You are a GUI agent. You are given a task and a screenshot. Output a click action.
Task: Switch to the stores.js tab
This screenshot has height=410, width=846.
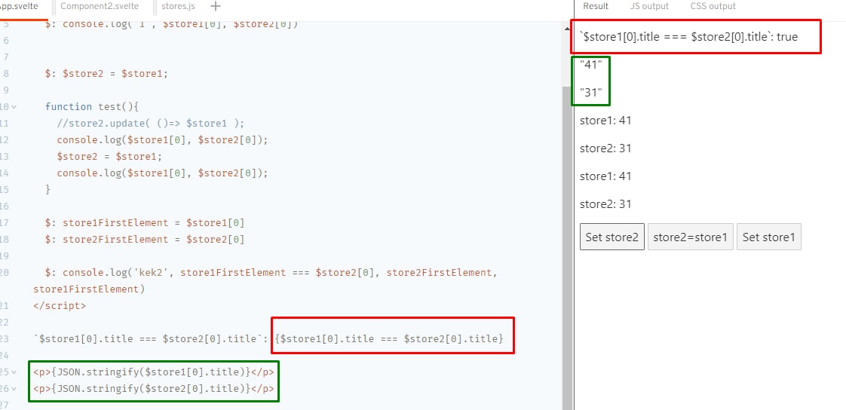(178, 7)
